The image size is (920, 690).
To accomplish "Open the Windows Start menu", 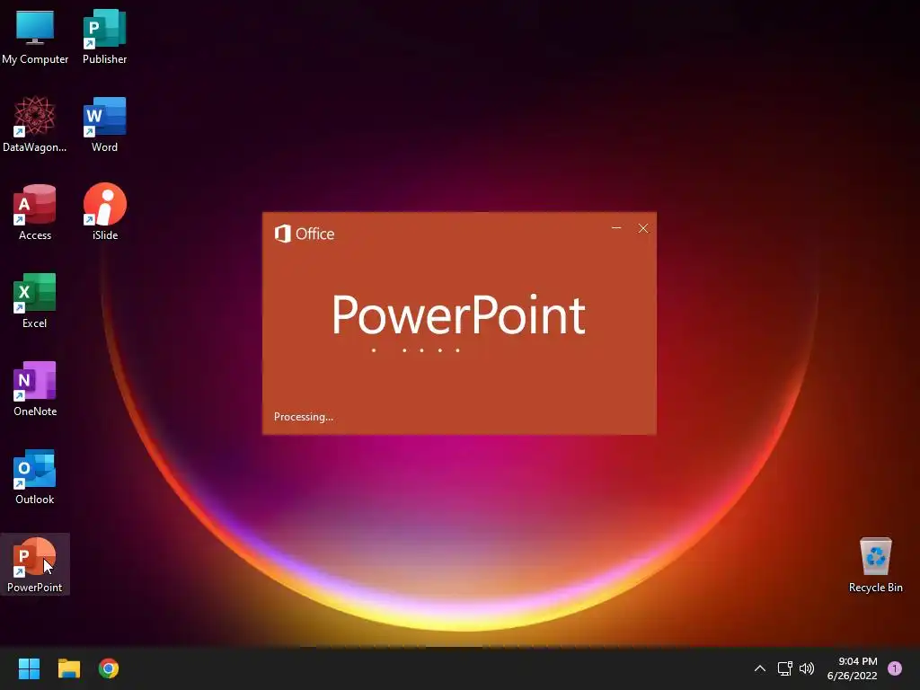I will tap(29, 668).
